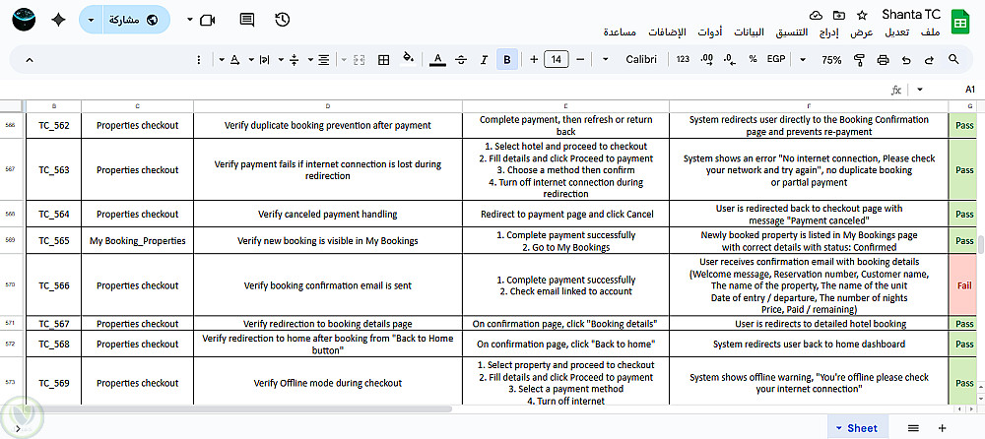Open the ملف menu
985x439 pixels.
(x=931, y=32)
